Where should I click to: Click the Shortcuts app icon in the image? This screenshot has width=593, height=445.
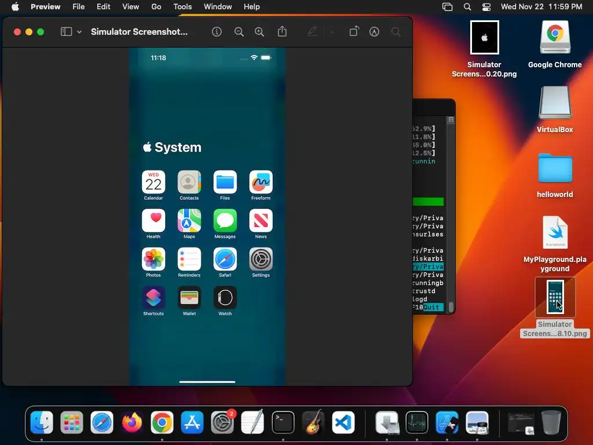[153, 298]
